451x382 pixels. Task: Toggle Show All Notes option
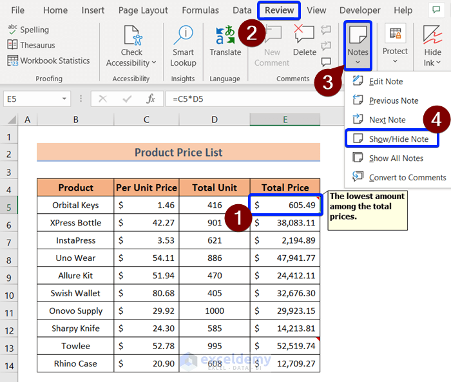tap(396, 158)
